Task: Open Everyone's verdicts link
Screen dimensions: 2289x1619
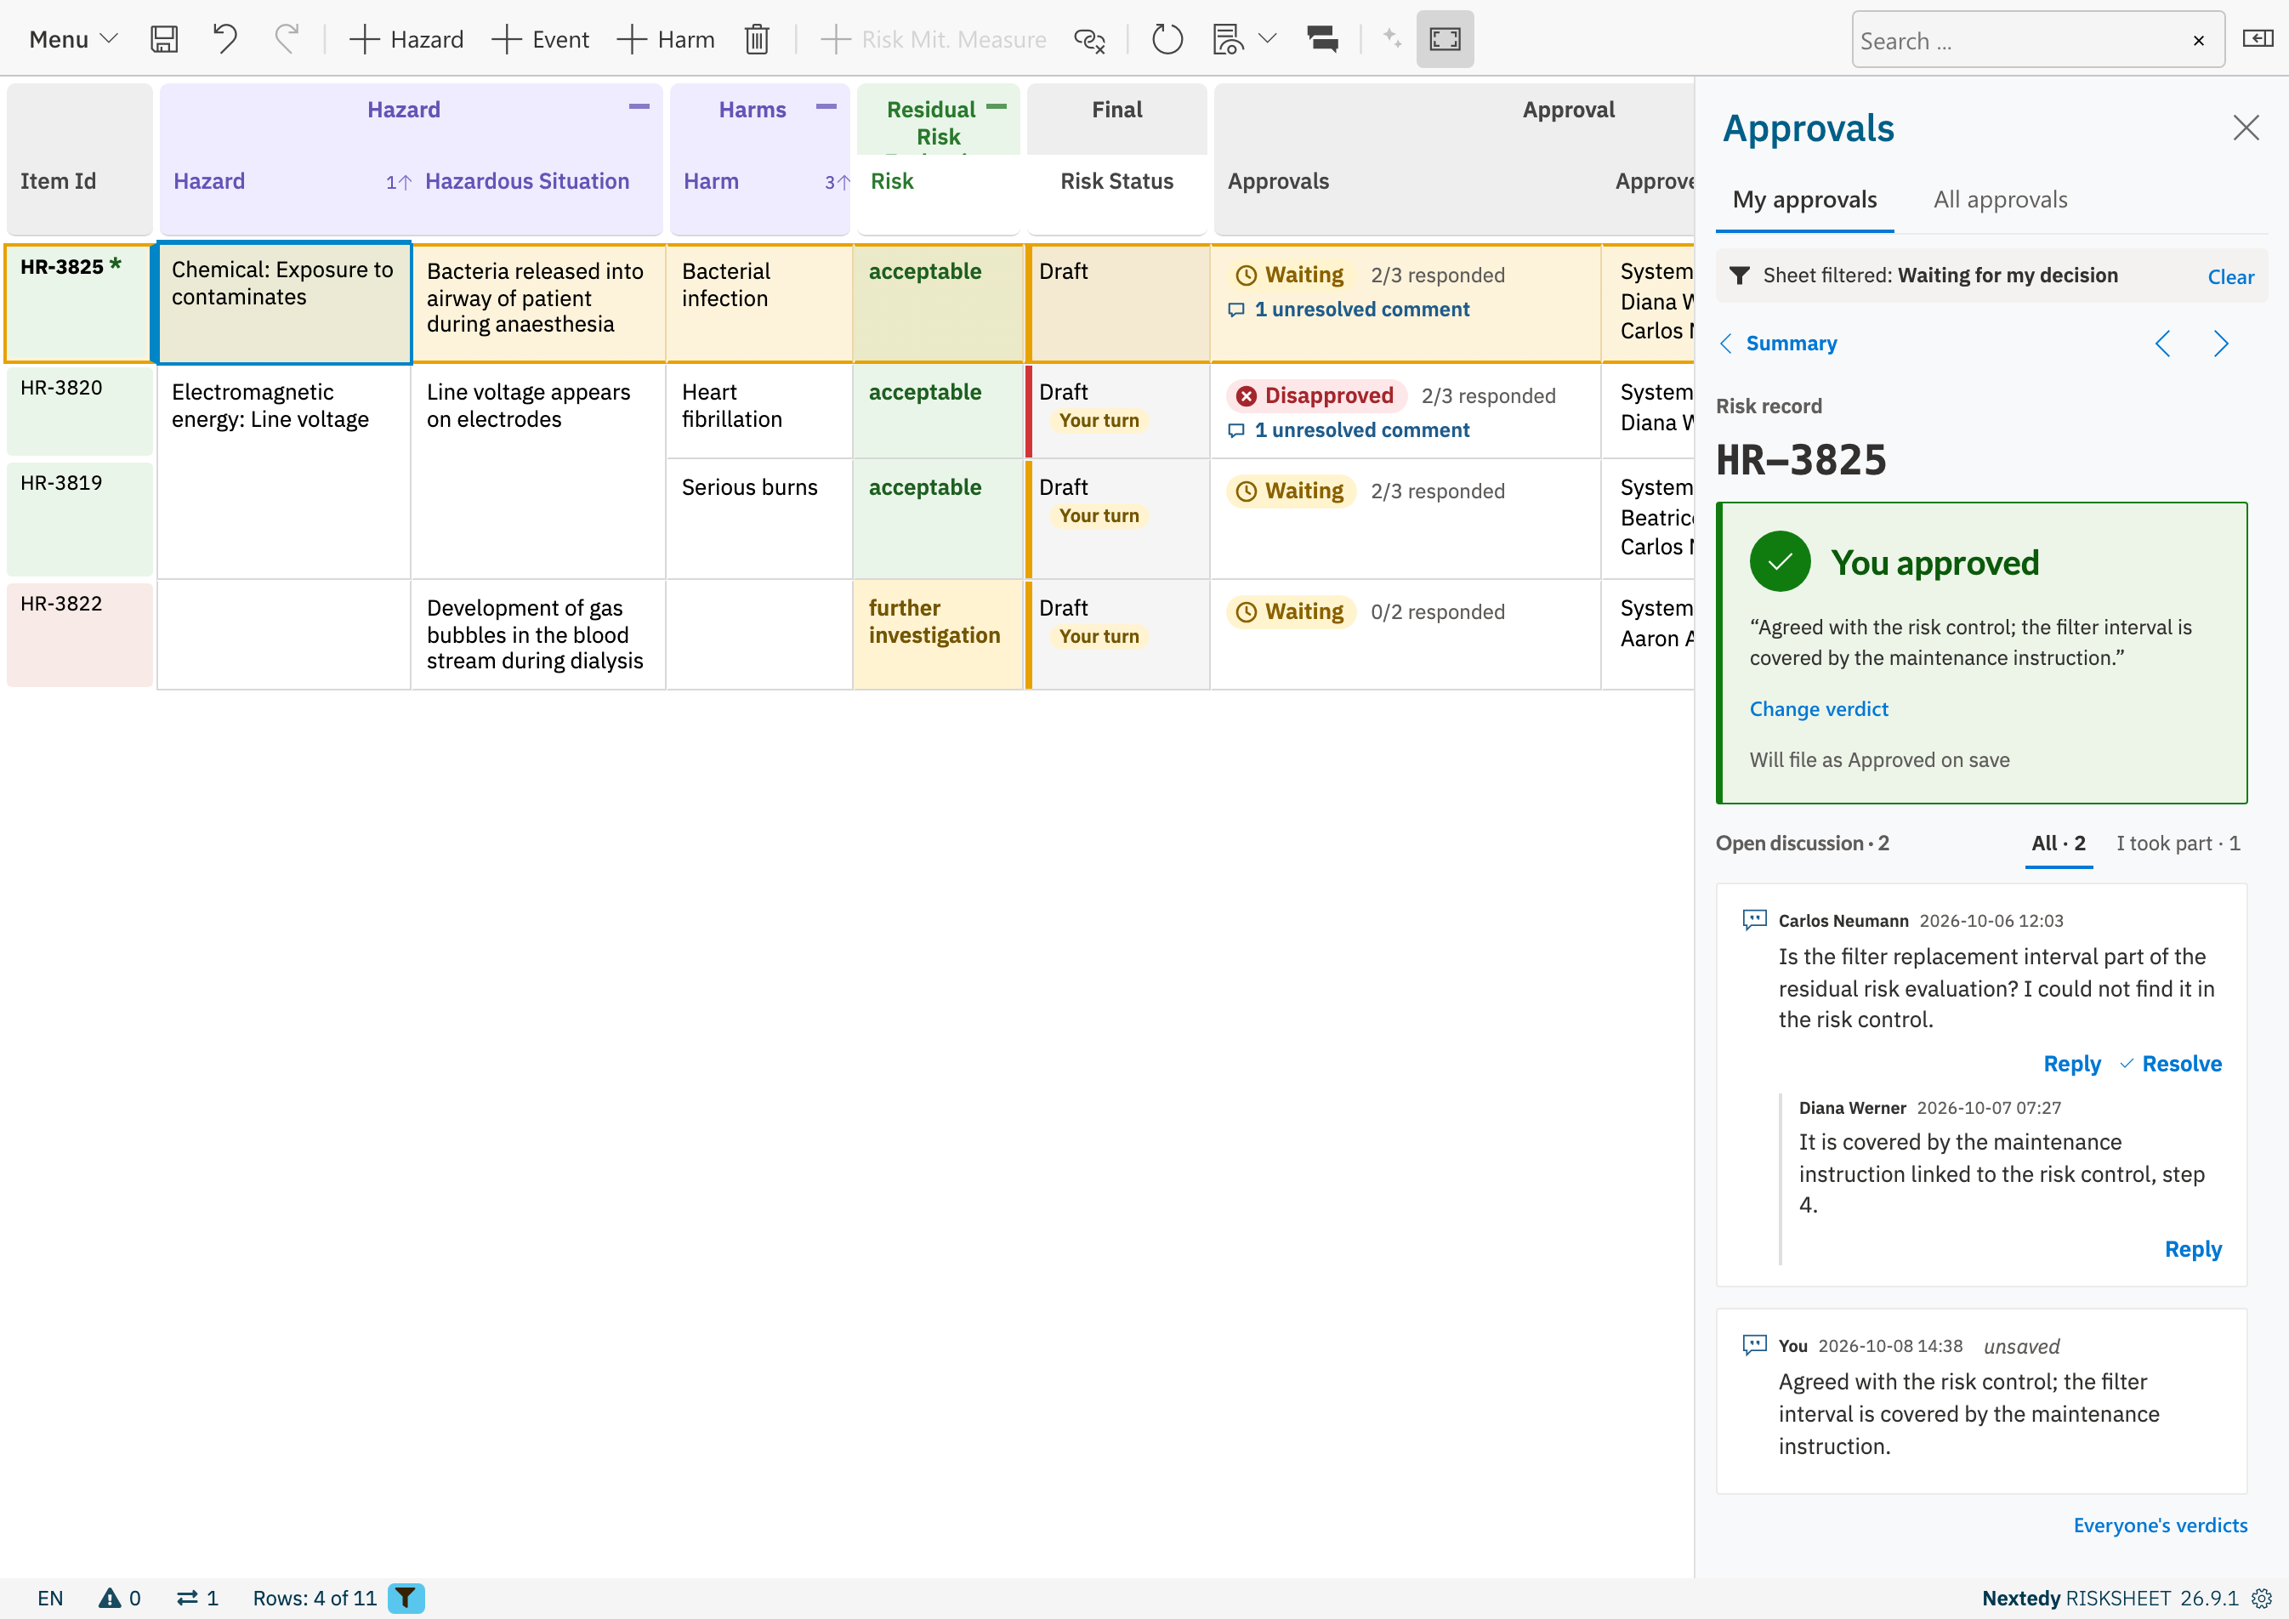Action: 2161,1525
